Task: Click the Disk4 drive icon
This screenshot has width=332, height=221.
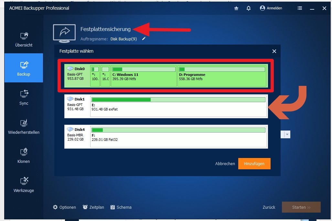Action: [x=70, y=129]
